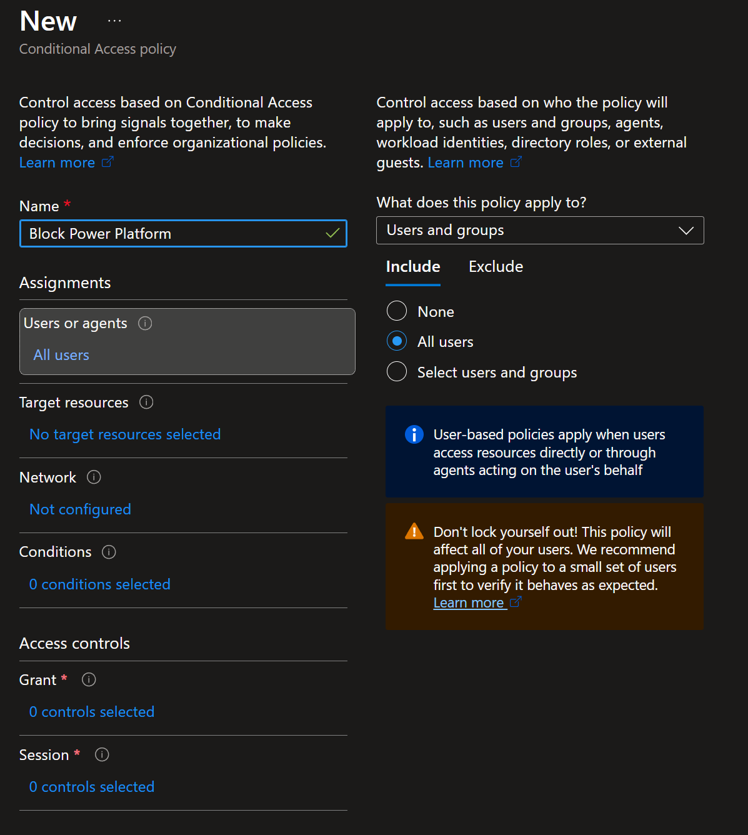The height and width of the screenshot is (835, 748).
Task: Click No target resources selected
Action: [x=125, y=434]
